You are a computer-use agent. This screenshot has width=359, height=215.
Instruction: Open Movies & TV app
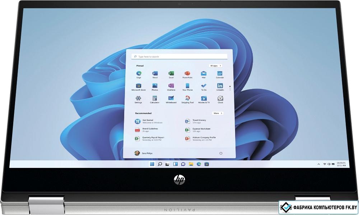tap(204, 100)
